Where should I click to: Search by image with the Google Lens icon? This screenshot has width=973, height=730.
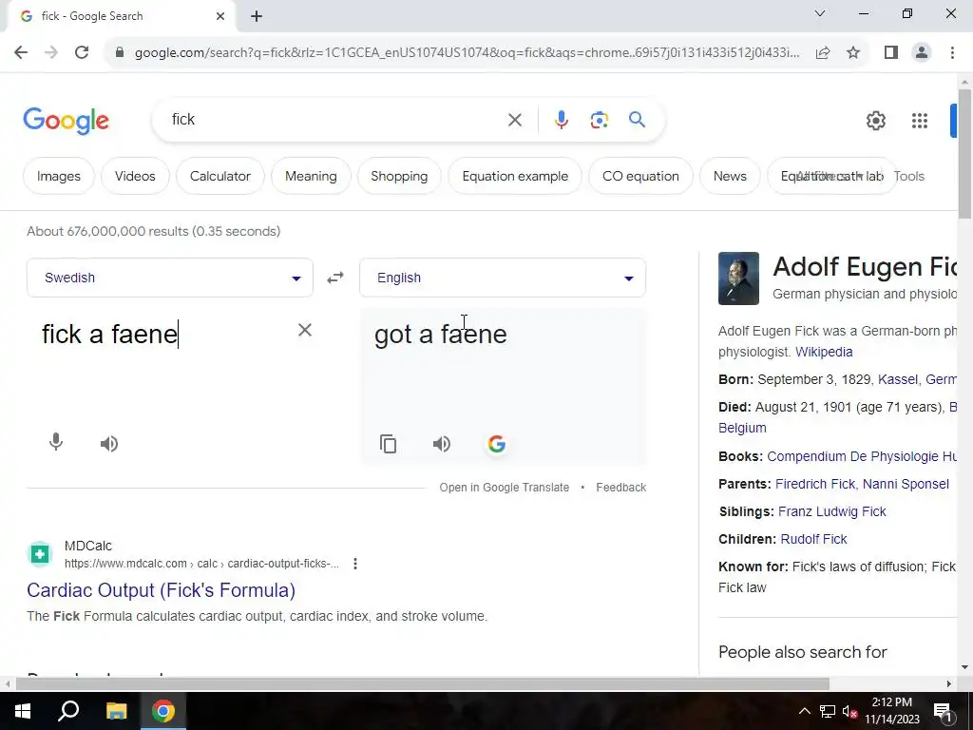click(599, 120)
